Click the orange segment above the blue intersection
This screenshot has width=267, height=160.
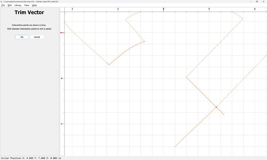click(x=201, y=92)
